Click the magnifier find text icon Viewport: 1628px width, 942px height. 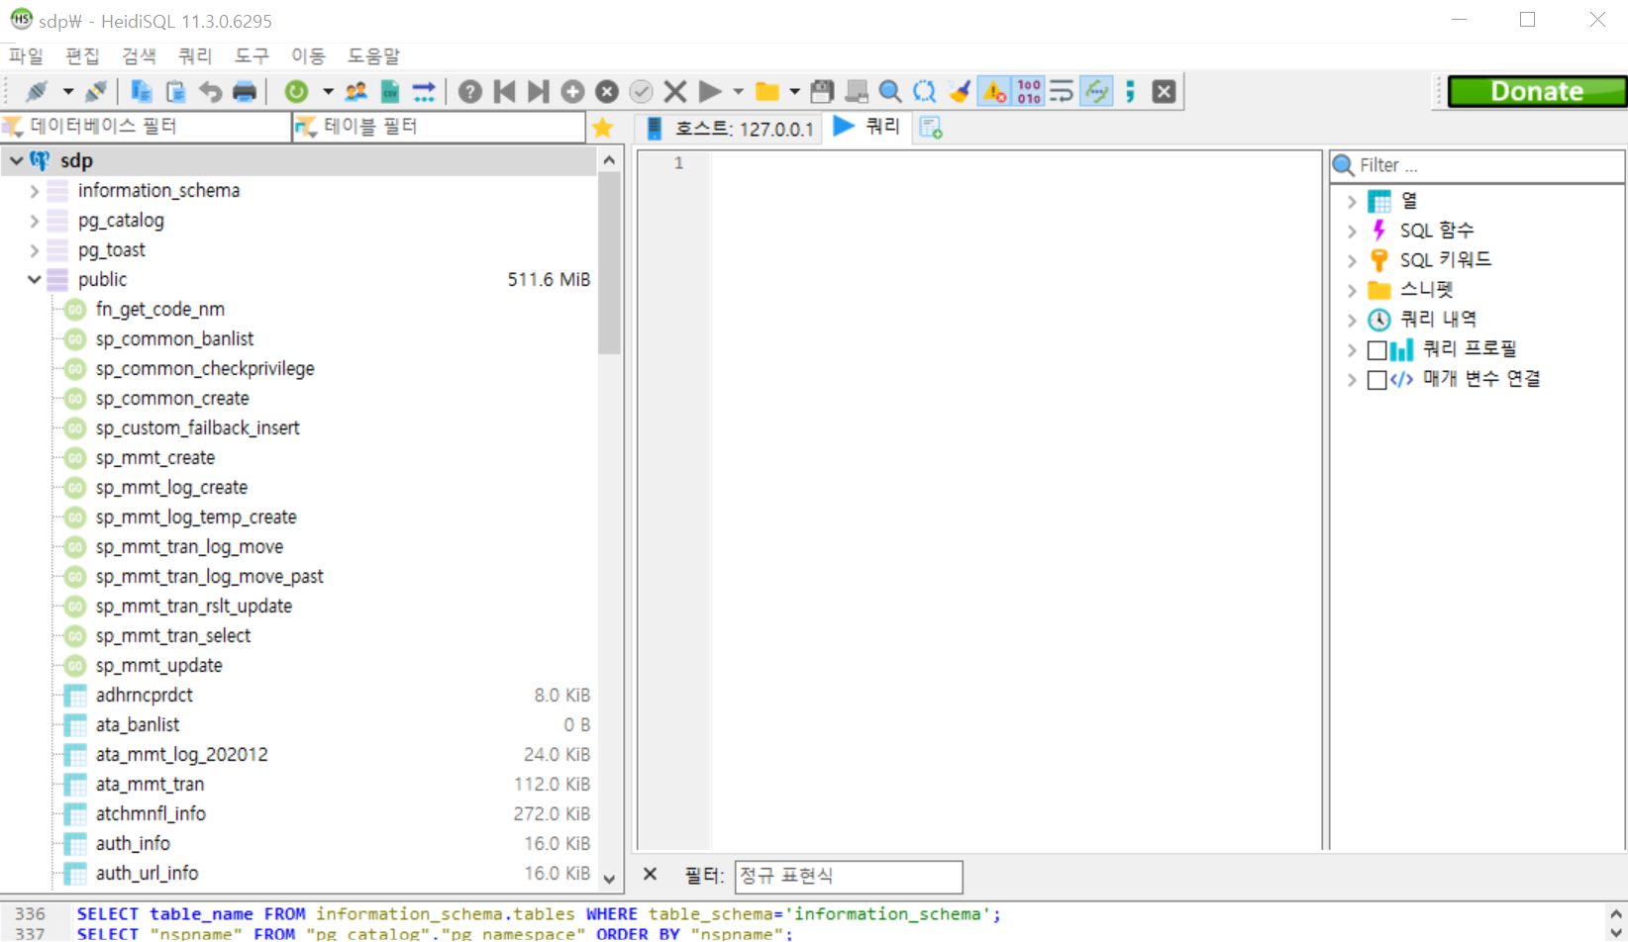tap(890, 92)
